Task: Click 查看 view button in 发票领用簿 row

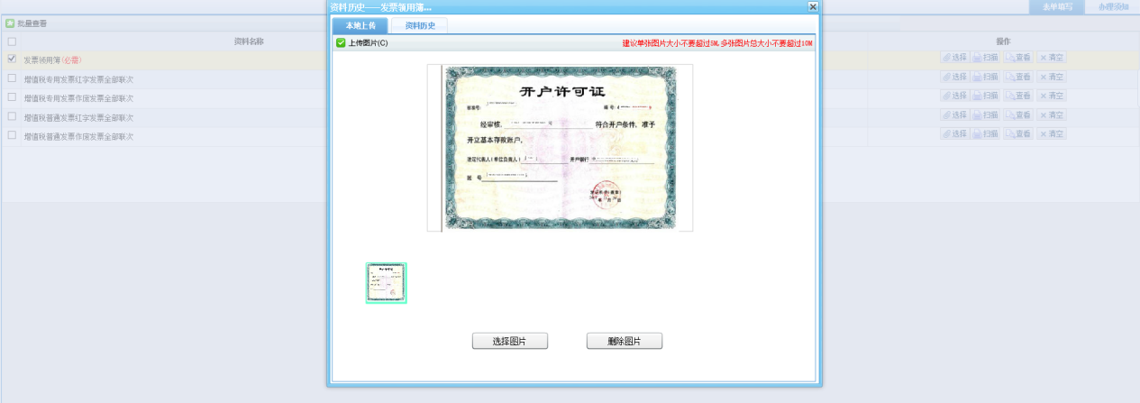Action: click(x=1018, y=58)
